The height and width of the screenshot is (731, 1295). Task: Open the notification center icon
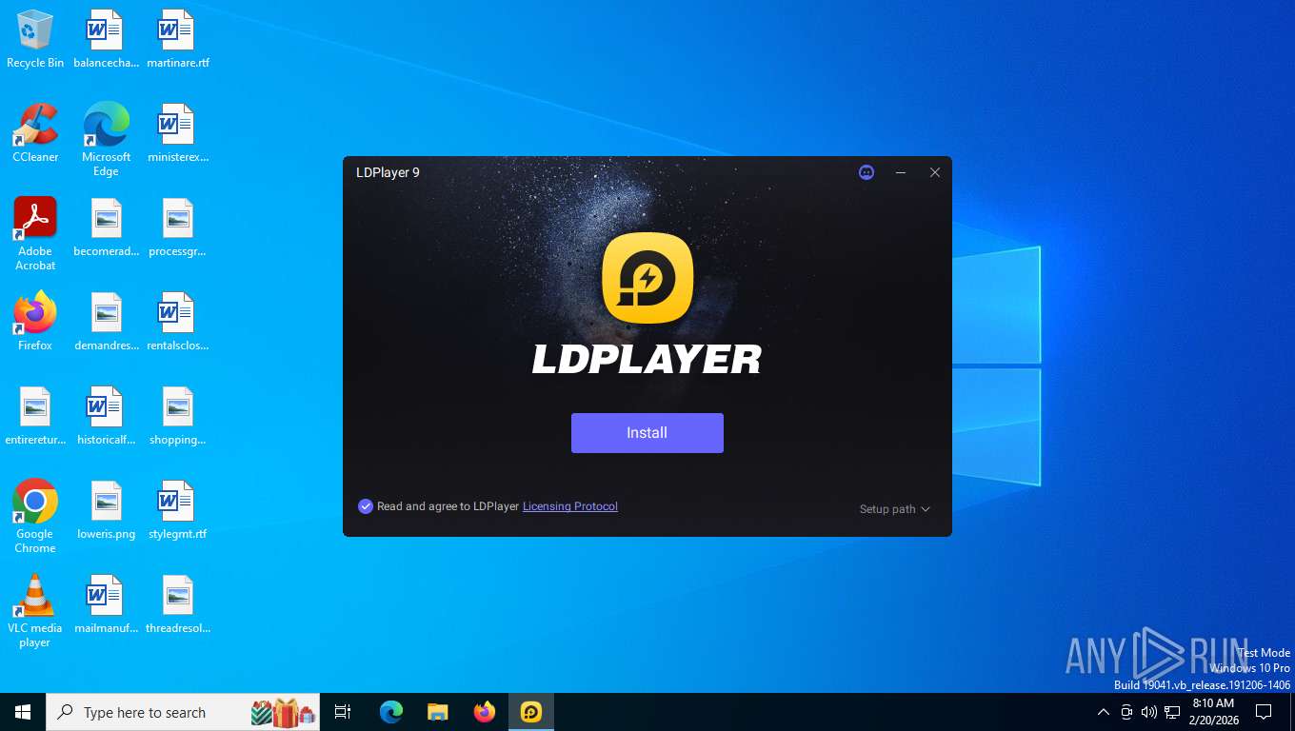click(1264, 712)
